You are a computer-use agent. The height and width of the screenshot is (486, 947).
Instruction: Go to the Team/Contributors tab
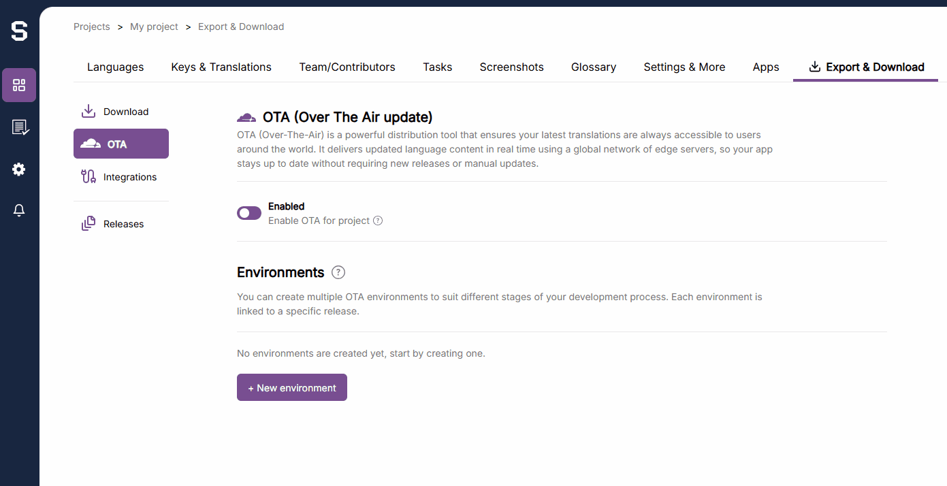347,67
